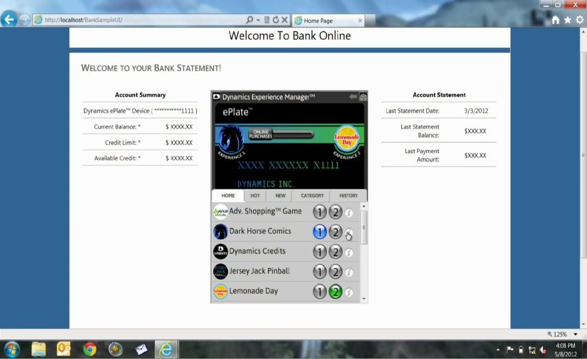This screenshot has width=587, height=359.
Task: Click the Dark Horse Comics app icon
Action: coord(220,232)
